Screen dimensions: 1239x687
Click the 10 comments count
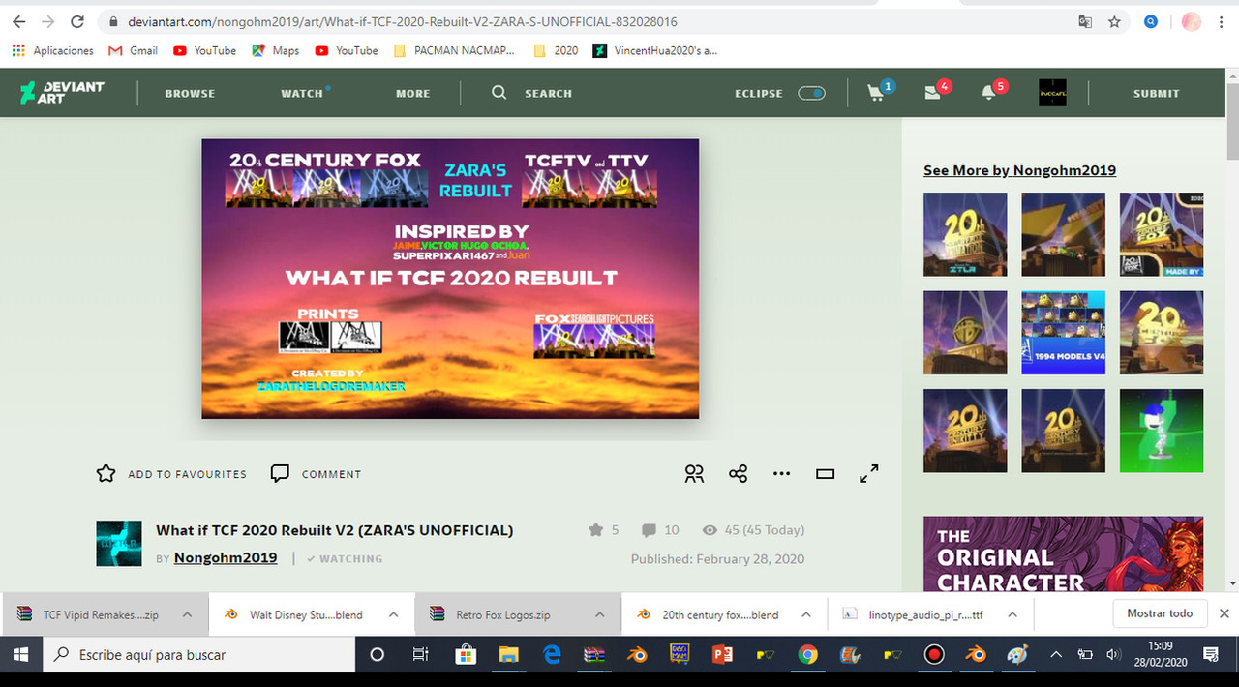(x=661, y=529)
